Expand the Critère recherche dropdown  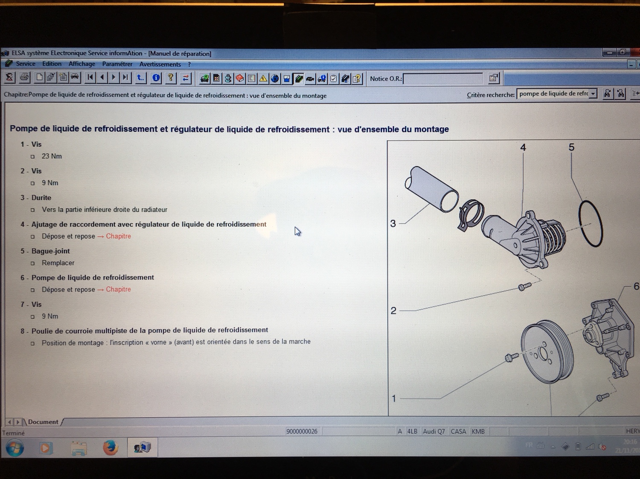593,94
